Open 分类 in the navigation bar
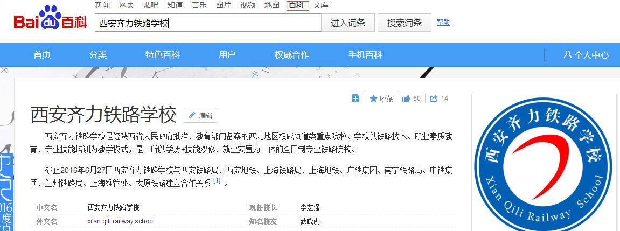 tap(98, 55)
